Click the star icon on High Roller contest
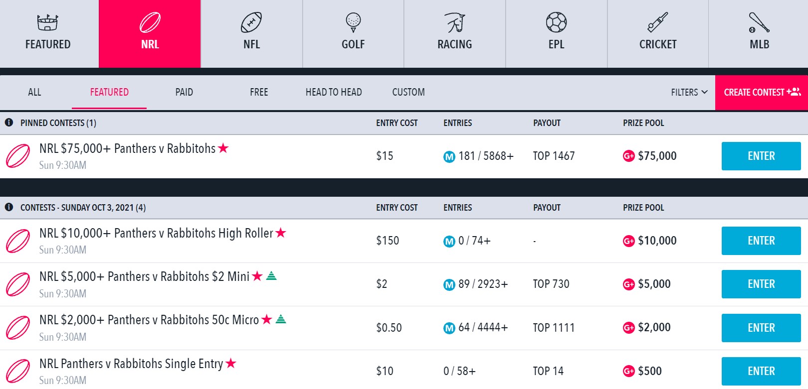This screenshot has height=389, width=808. (x=281, y=233)
